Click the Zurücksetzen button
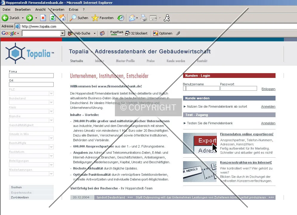Screen dimensions: 297x215 pyautogui.click(x=31, y=197)
